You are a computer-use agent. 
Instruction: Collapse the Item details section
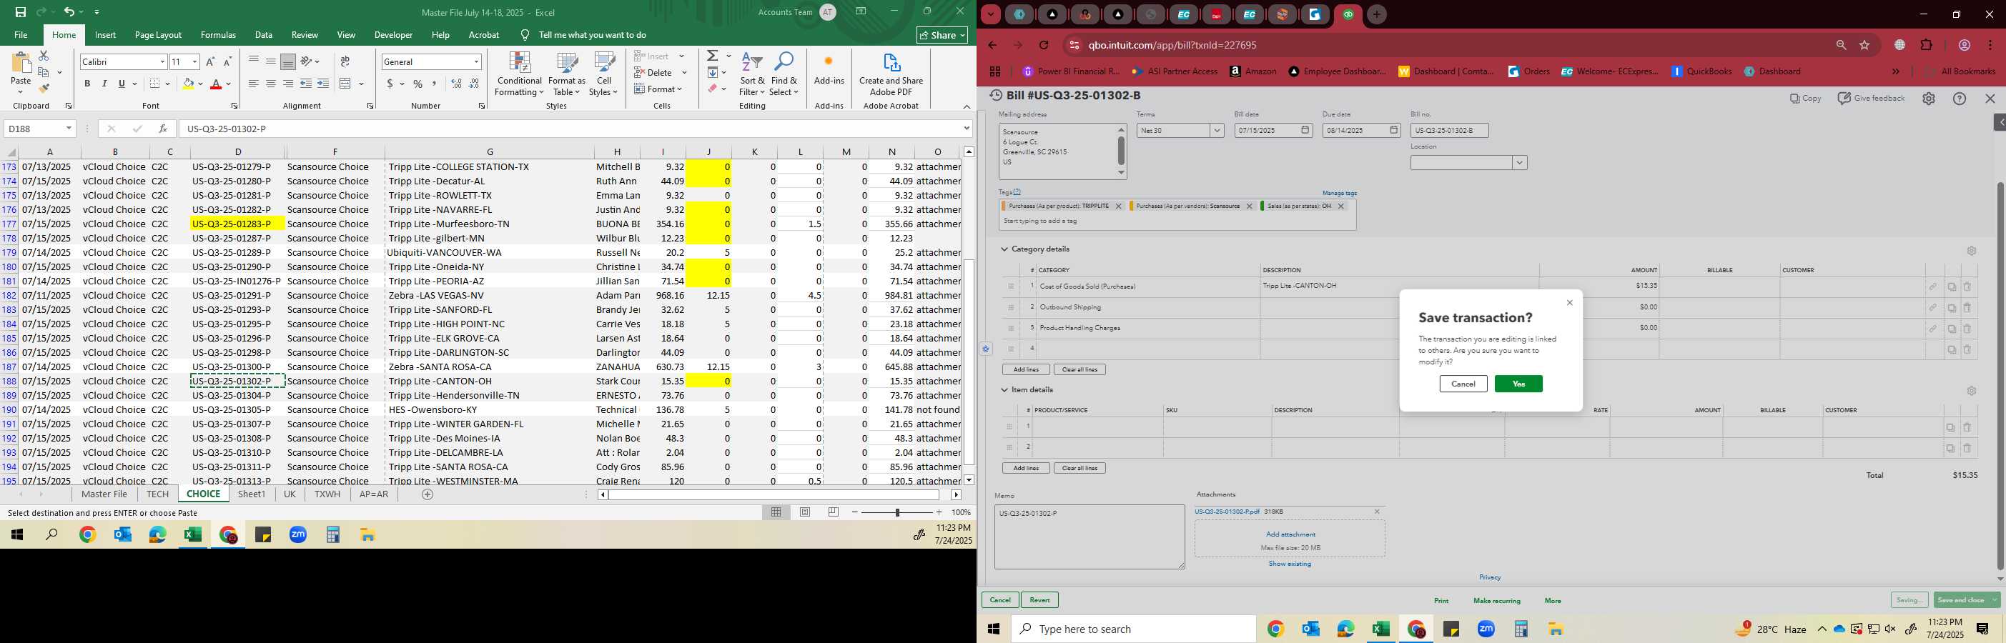click(x=1004, y=390)
